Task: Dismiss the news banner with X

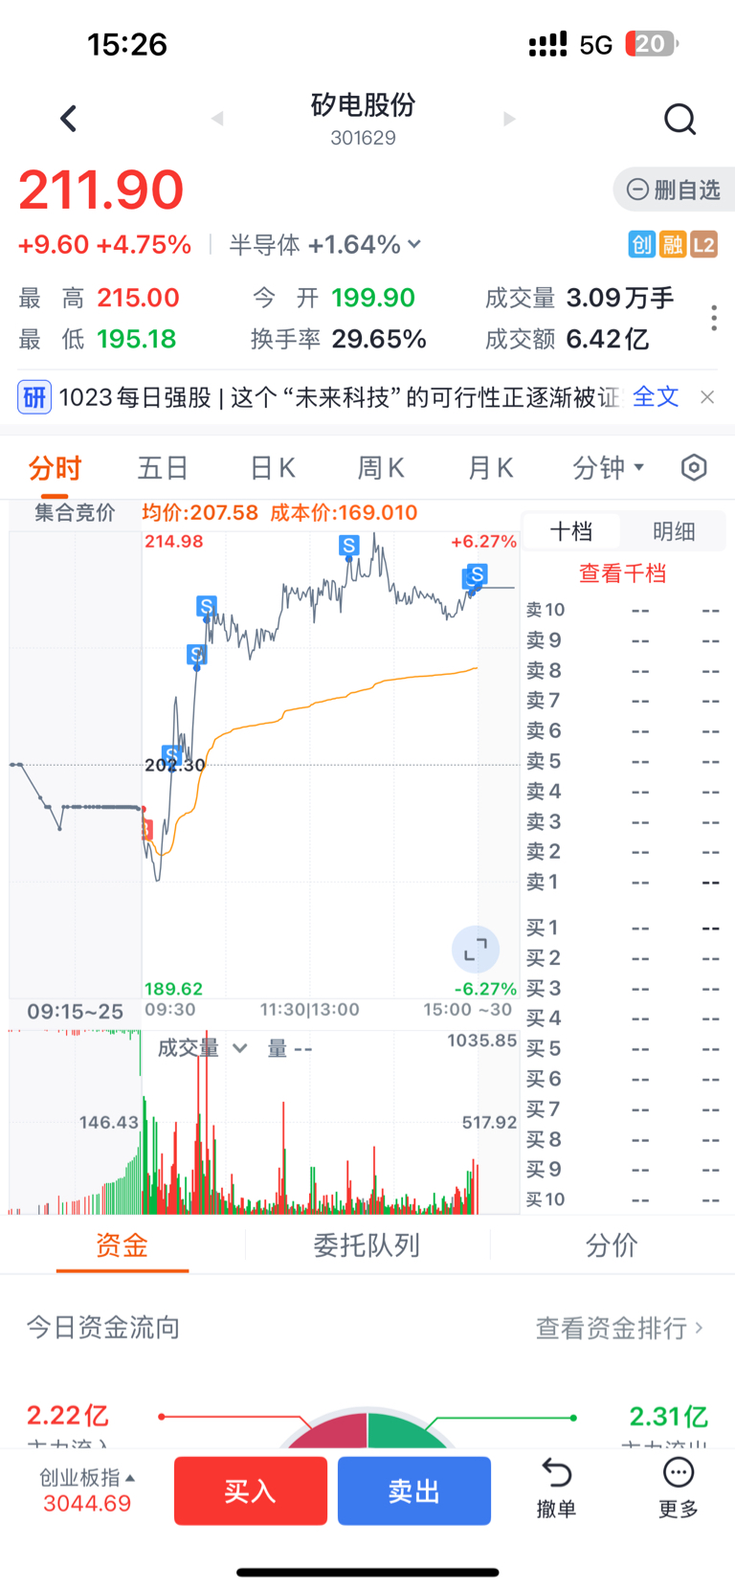Action: pyautogui.click(x=707, y=397)
